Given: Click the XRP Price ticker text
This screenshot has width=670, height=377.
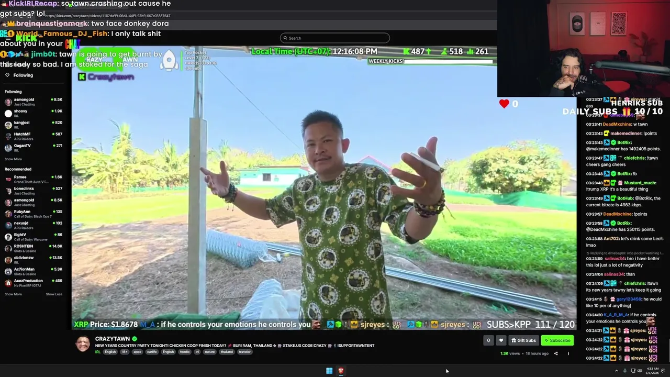Looking at the screenshot, I should coord(106,325).
